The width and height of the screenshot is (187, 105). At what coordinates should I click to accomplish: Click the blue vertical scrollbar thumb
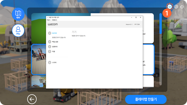tap(161, 23)
